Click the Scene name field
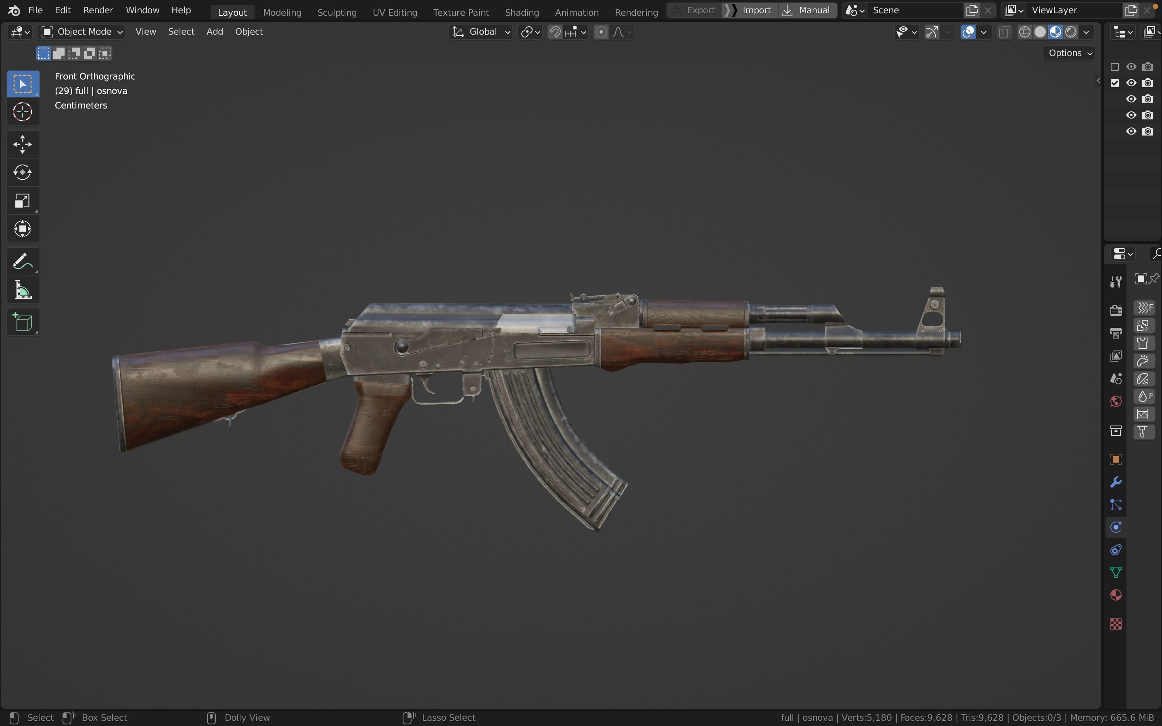The height and width of the screenshot is (726, 1162). coord(915,10)
